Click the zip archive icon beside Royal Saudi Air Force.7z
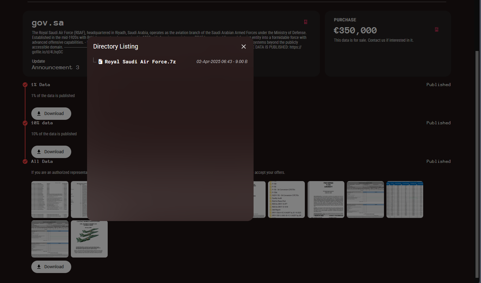 click(100, 61)
